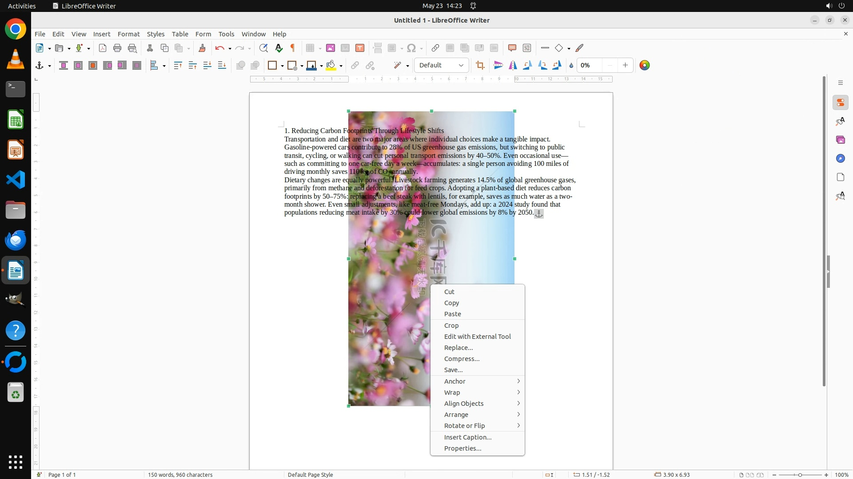The height and width of the screenshot is (479, 853).
Task: Toggle the Spelling check icon
Action: [279, 48]
